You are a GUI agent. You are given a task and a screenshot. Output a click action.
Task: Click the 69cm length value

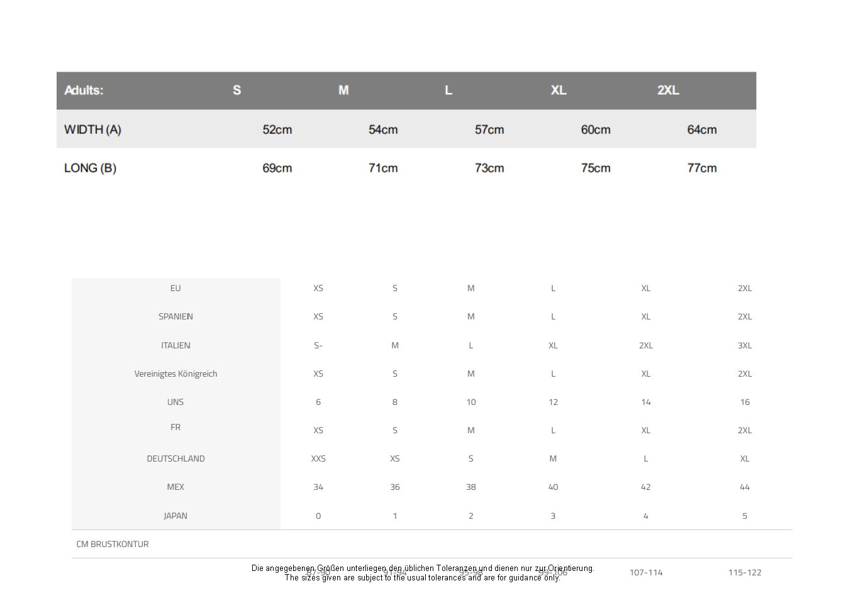pos(277,168)
